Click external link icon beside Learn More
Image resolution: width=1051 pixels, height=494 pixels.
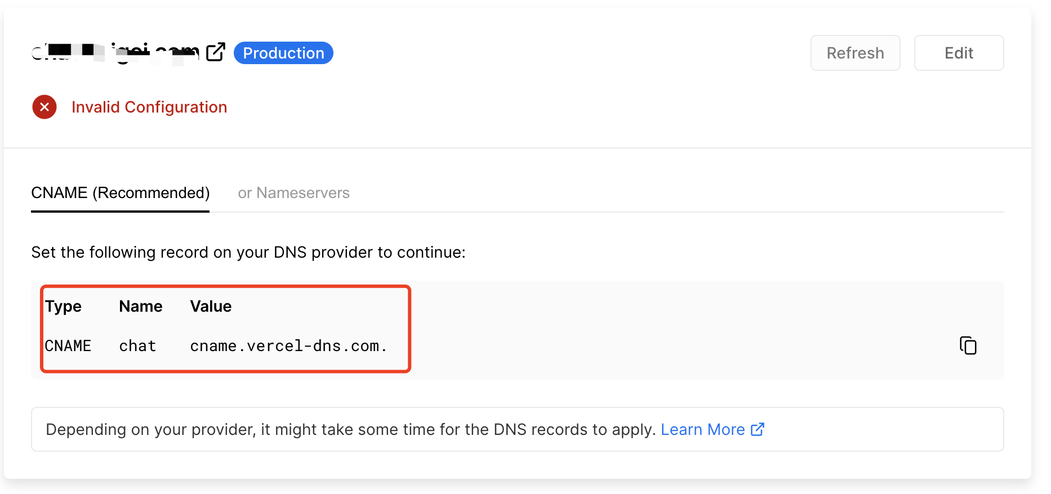point(758,429)
